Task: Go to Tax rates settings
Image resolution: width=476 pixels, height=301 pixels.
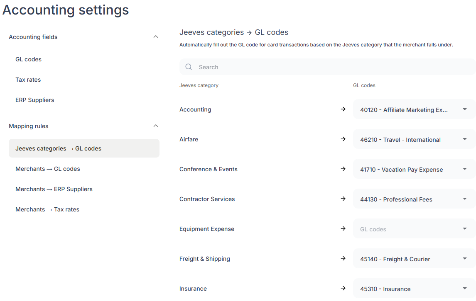Action: (x=28, y=80)
